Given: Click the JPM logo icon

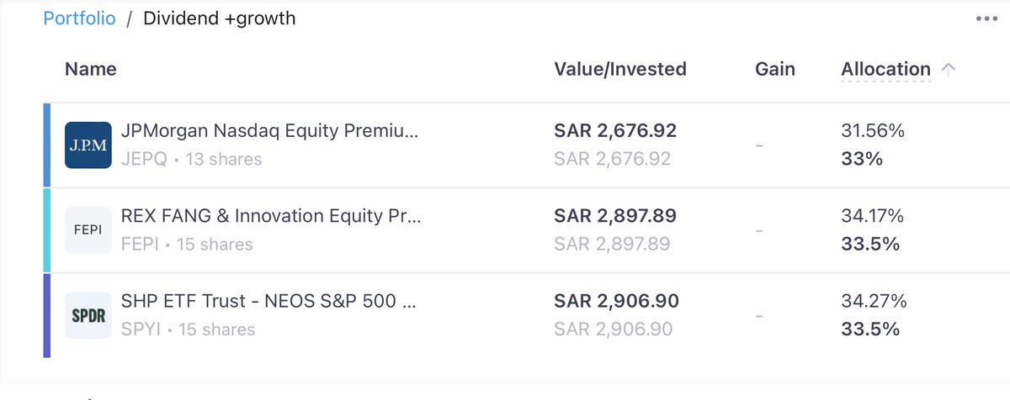Looking at the screenshot, I should click(88, 145).
